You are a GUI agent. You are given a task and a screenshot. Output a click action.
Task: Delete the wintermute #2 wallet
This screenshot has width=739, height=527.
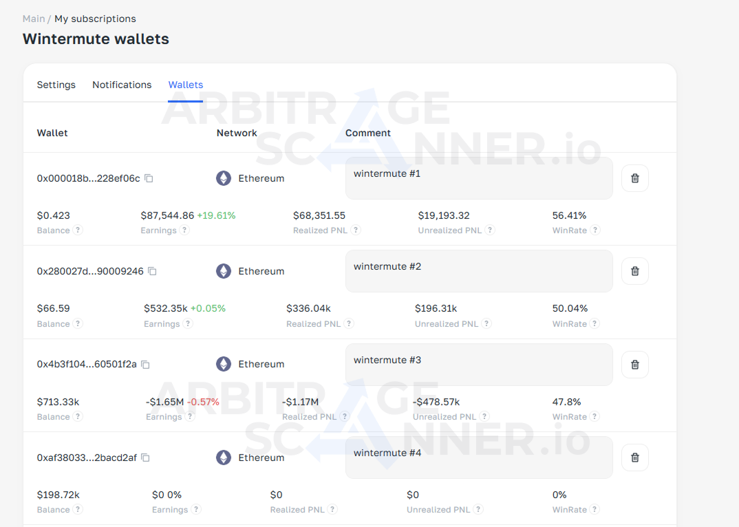(635, 271)
